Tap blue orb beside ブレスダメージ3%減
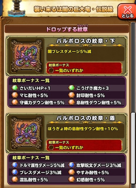Viewport: 136px width, 188px height. pos(15,172)
